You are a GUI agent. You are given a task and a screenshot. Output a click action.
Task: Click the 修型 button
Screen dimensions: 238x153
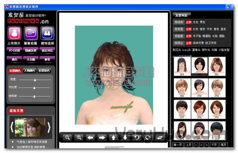pyautogui.click(x=47, y=59)
